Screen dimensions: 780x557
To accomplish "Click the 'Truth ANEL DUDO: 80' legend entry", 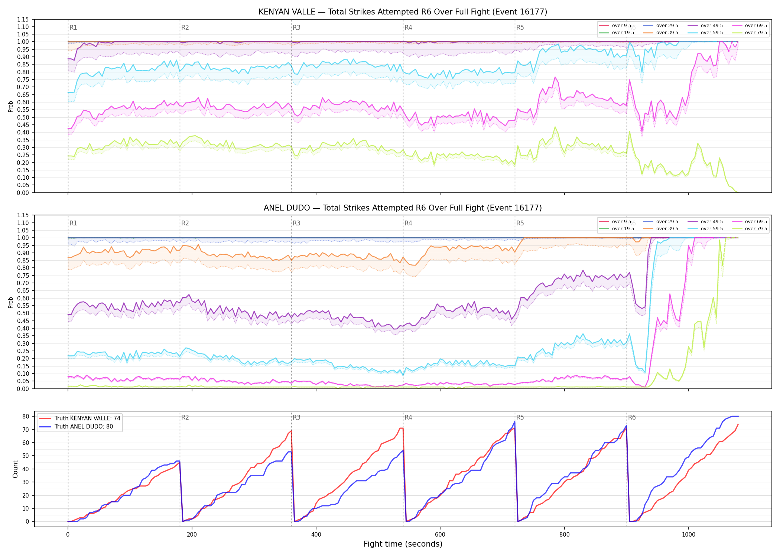I will (84, 426).
